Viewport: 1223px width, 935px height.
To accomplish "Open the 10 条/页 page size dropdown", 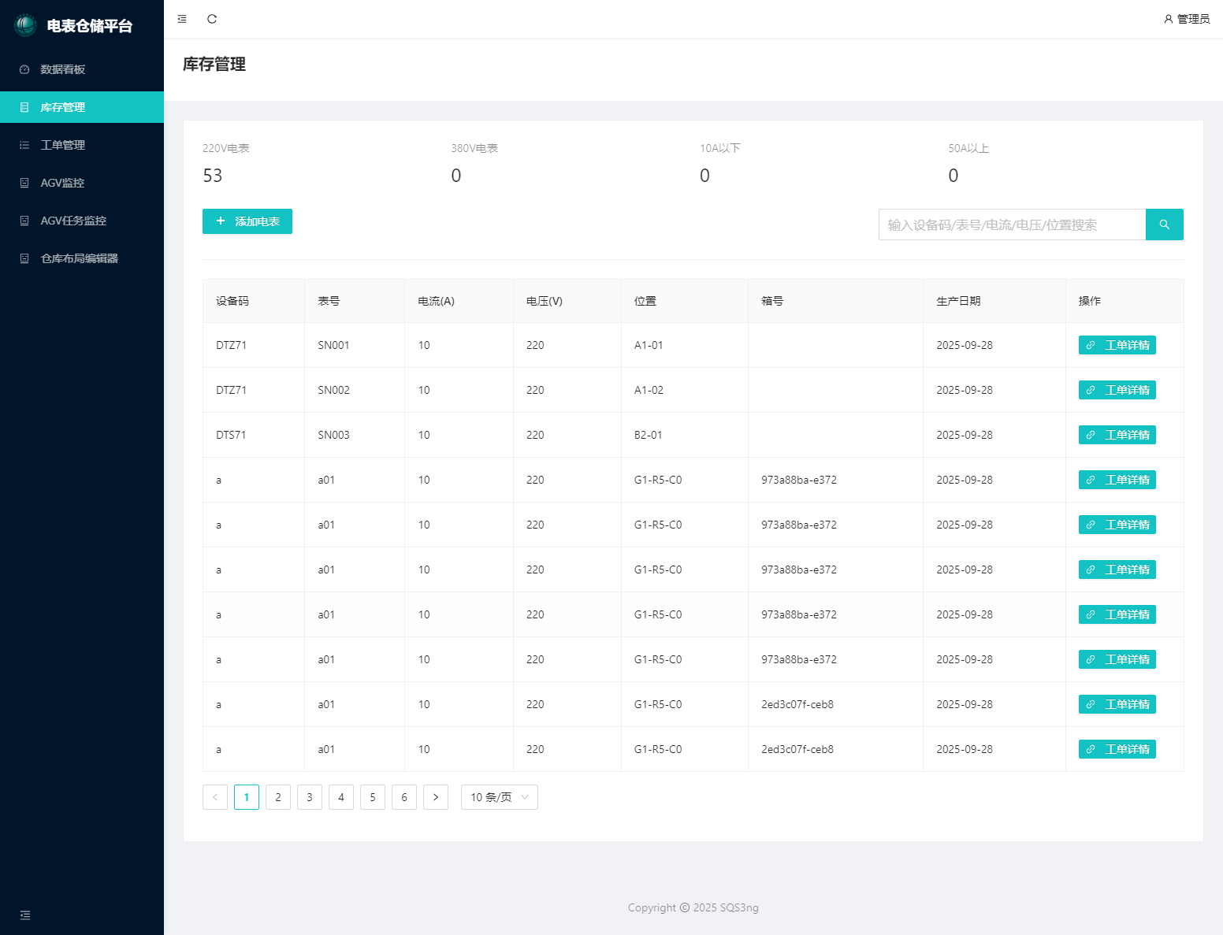I will (x=499, y=797).
